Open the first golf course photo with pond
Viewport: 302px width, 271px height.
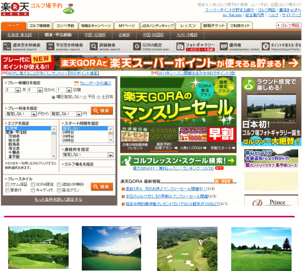pos(38,247)
